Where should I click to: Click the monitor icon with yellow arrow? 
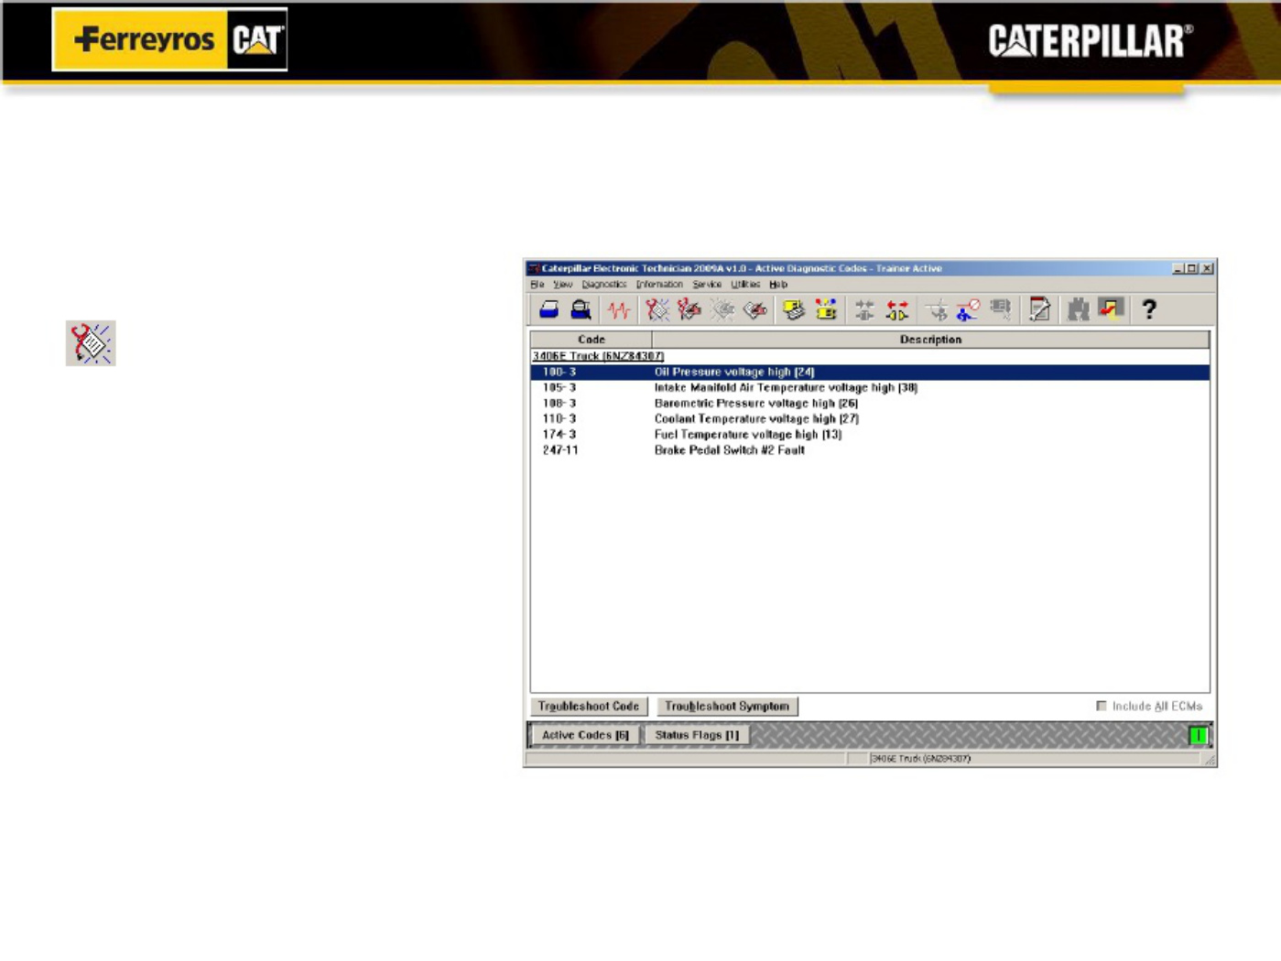pos(1111,310)
